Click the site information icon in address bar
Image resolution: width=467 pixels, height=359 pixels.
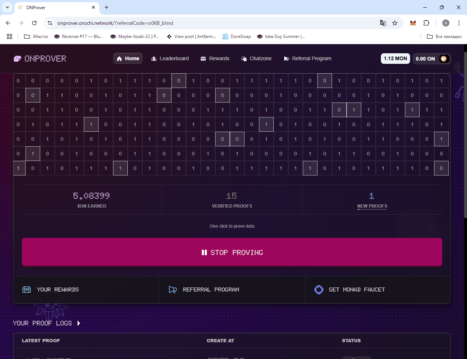coord(50,23)
